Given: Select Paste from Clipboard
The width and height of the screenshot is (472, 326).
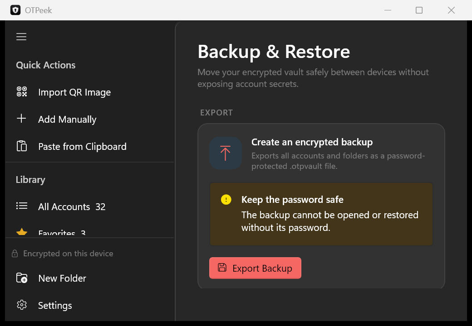Looking at the screenshot, I should click(82, 147).
